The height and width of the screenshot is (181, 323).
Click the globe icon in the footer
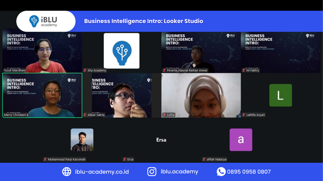67,172
